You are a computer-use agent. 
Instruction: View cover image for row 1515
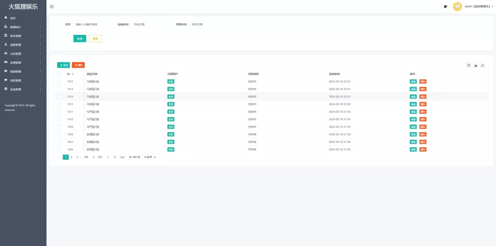tap(171, 81)
